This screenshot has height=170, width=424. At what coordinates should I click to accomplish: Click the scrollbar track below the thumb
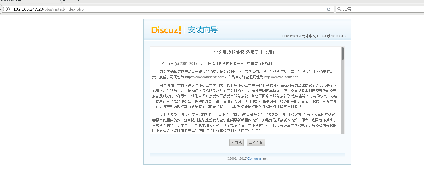[x=342, y=97]
